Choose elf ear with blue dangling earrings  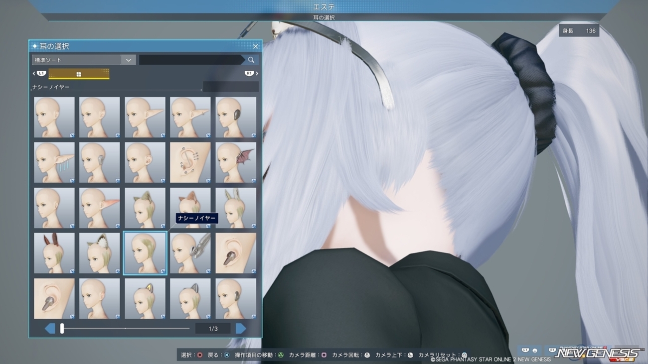54,163
